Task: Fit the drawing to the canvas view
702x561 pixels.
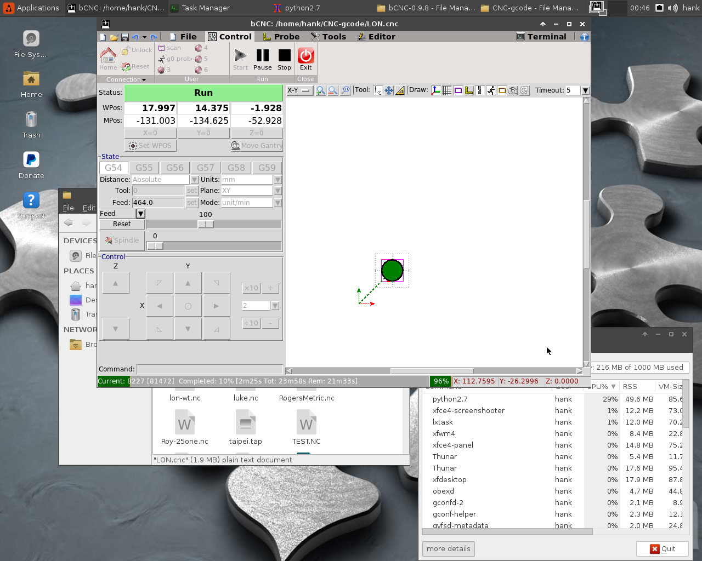Action: (345, 90)
